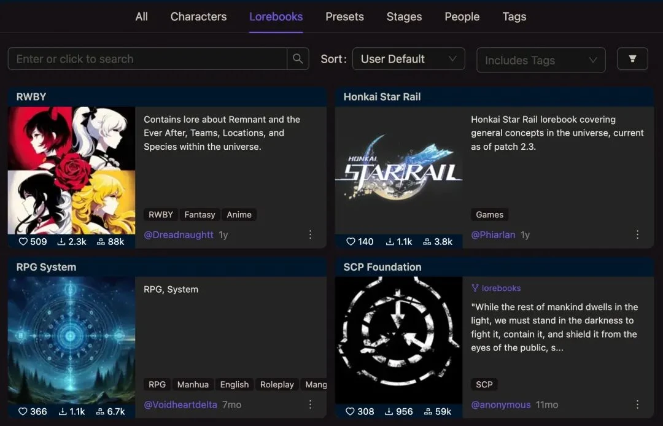
Task: Like the SCP Foundation heart icon
Action: 351,412
